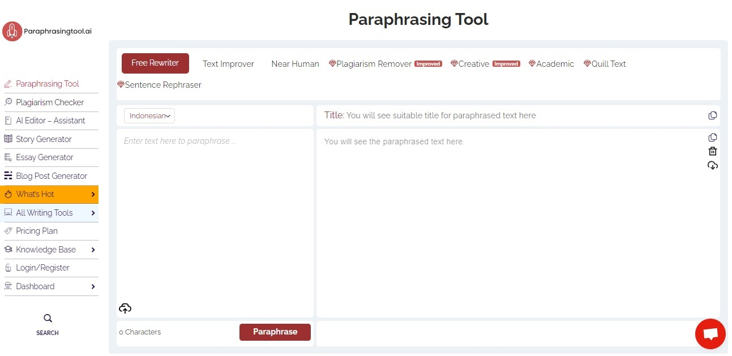Go to Essay Generator
732x356 pixels.
click(45, 157)
